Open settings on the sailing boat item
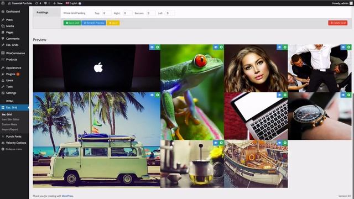The height and width of the screenshot is (199, 354). (285, 143)
